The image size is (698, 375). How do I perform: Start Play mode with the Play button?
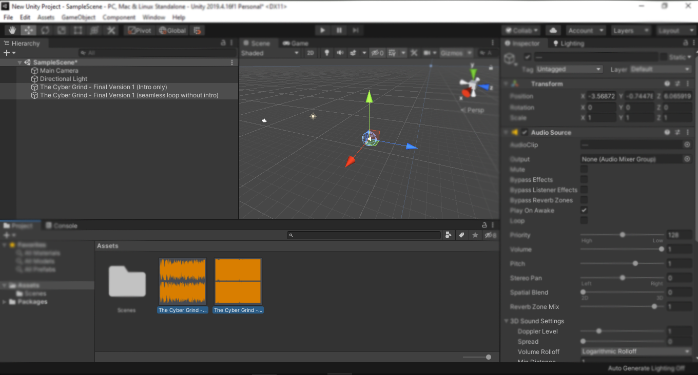pyautogui.click(x=322, y=30)
